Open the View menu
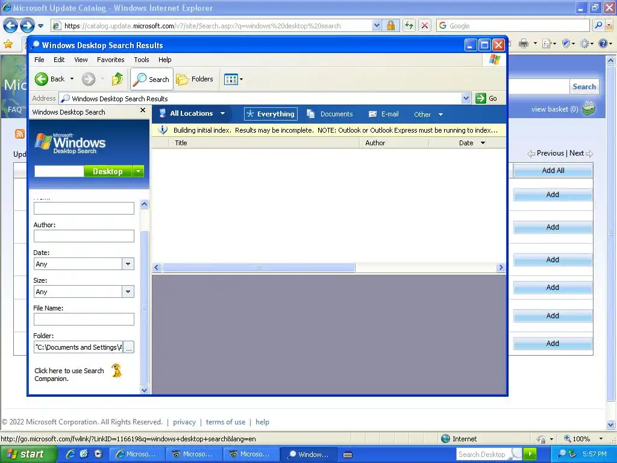The height and width of the screenshot is (463, 617). pyautogui.click(x=81, y=60)
